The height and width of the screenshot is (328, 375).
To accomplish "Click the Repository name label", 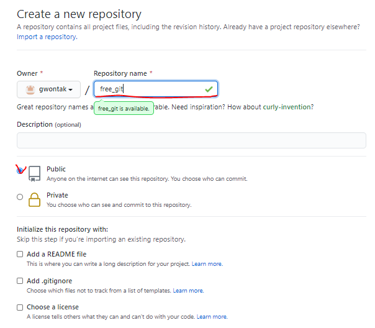I will (x=120, y=73).
